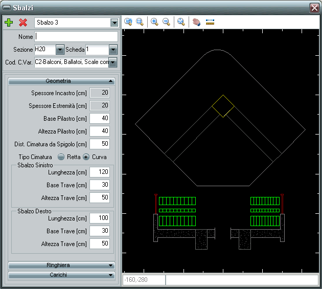
Task: Select Curva as the Tipo Cimatura
Action: pos(86,157)
